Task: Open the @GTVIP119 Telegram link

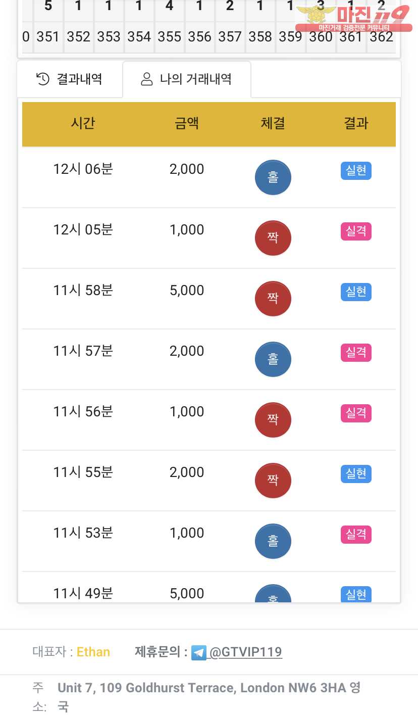Action: 245,652
